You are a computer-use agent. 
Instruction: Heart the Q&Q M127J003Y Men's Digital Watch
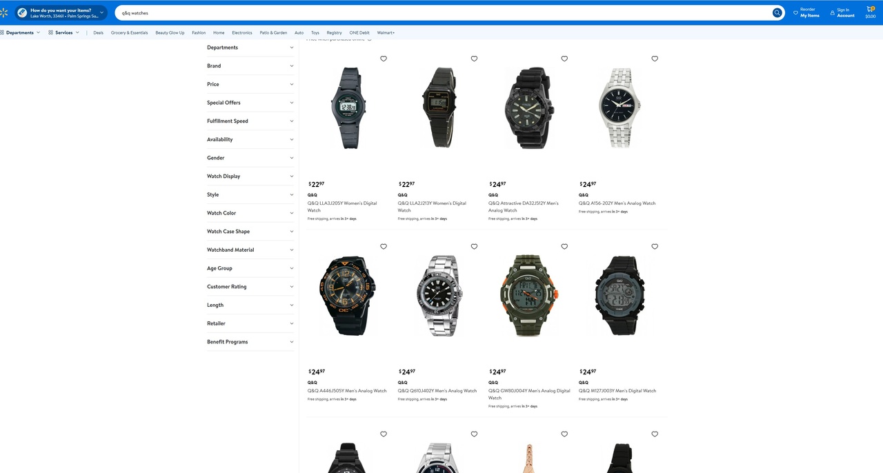(655, 246)
